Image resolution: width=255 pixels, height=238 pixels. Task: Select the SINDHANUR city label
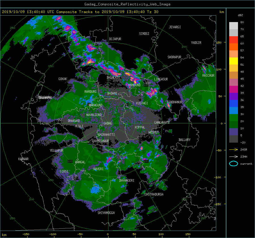(175, 102)
